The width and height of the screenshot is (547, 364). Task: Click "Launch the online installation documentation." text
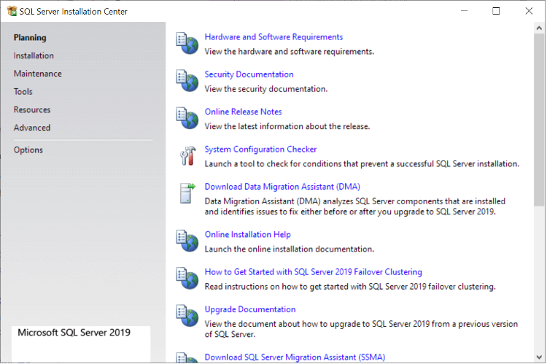[290, 249]
